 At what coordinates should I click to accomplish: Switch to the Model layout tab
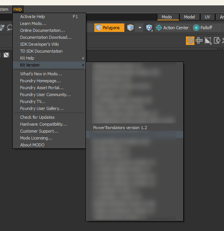click(x=189, y=17)
